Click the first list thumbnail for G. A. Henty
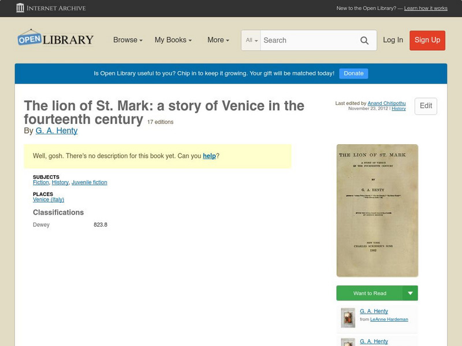This screenshot has height=346, width=462. click(x=348, y=318)
